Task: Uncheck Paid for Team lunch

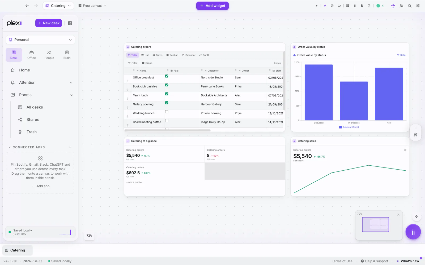Action: 167,94
